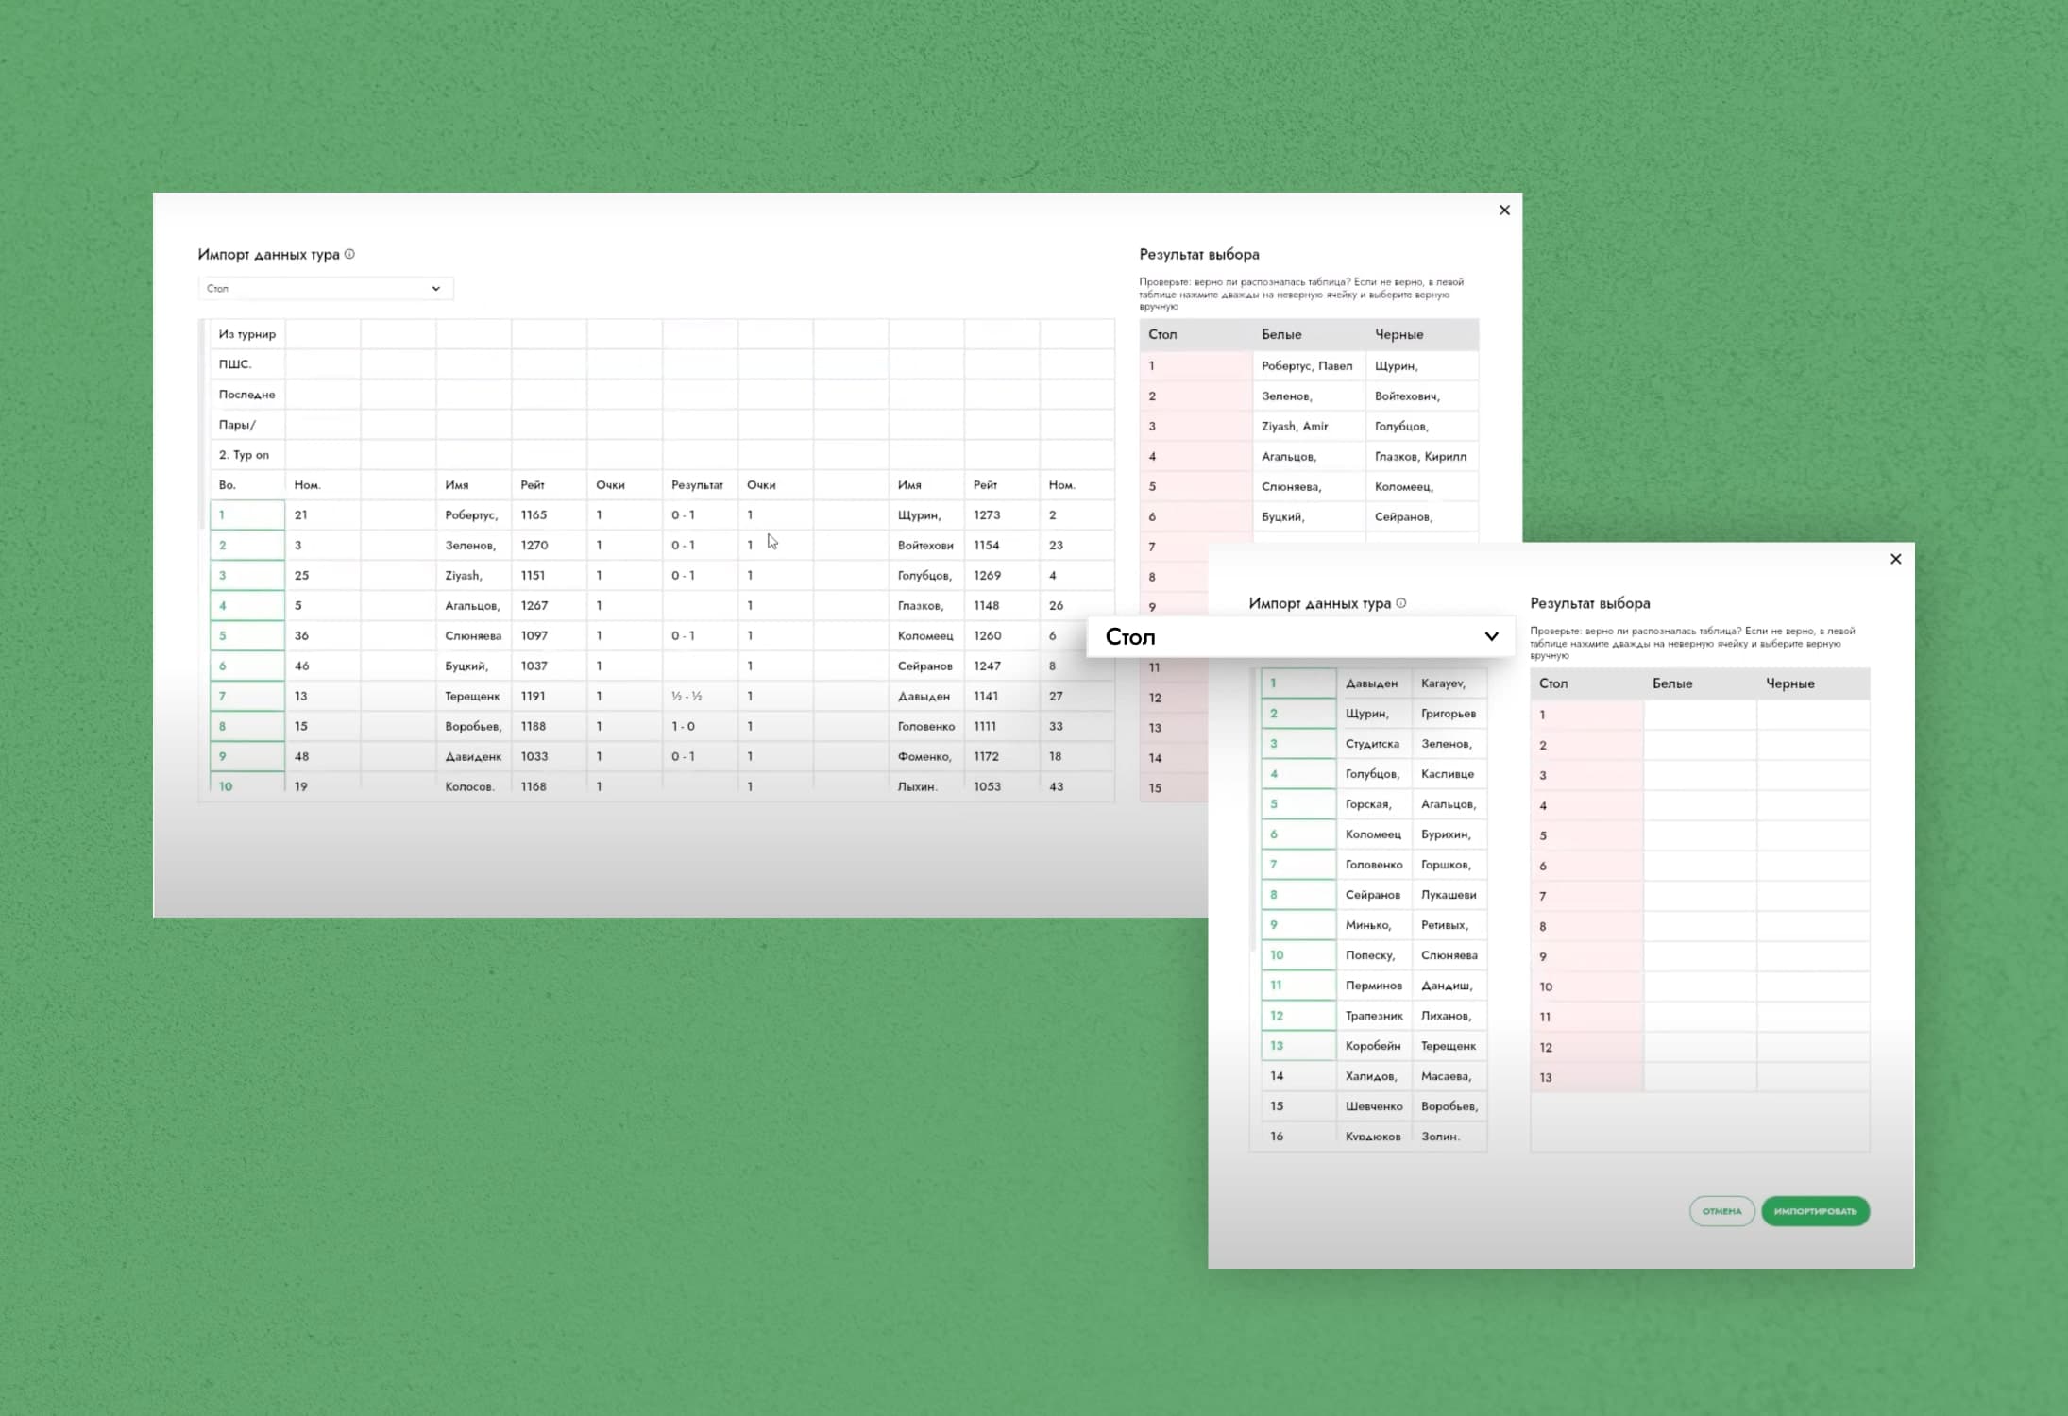Select 'Щурин,' cell with rating 1273
The image size is (2068, 1416).
(926, 515)
